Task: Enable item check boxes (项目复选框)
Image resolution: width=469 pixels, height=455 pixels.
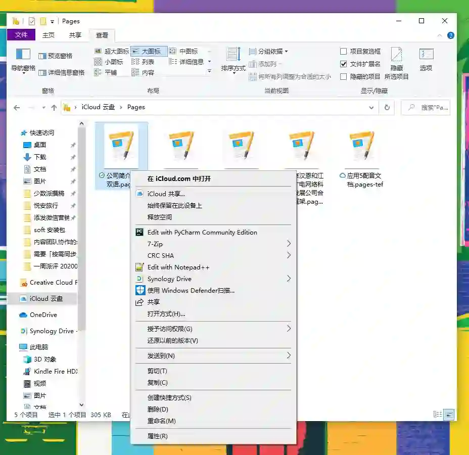Action: click(343, 52)
